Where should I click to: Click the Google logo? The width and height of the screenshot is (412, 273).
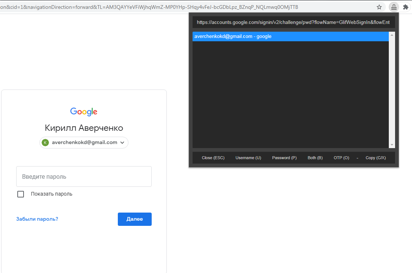[x=84, y=112]
